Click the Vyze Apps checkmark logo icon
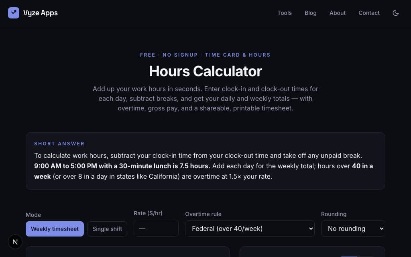 pos(14,13)
